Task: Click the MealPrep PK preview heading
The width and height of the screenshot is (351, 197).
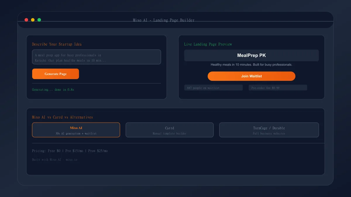Action: [x=252, y=55]
